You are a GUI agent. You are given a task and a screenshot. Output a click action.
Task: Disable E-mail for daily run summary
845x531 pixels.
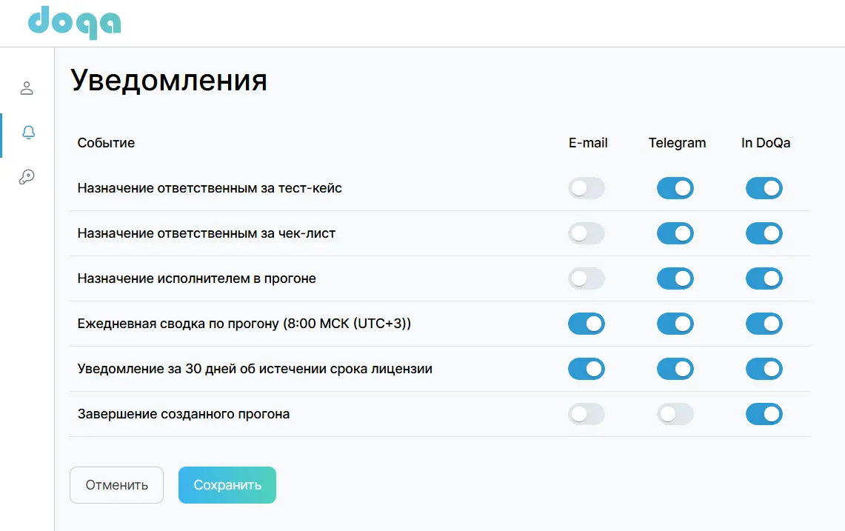(x=587, y=324)
